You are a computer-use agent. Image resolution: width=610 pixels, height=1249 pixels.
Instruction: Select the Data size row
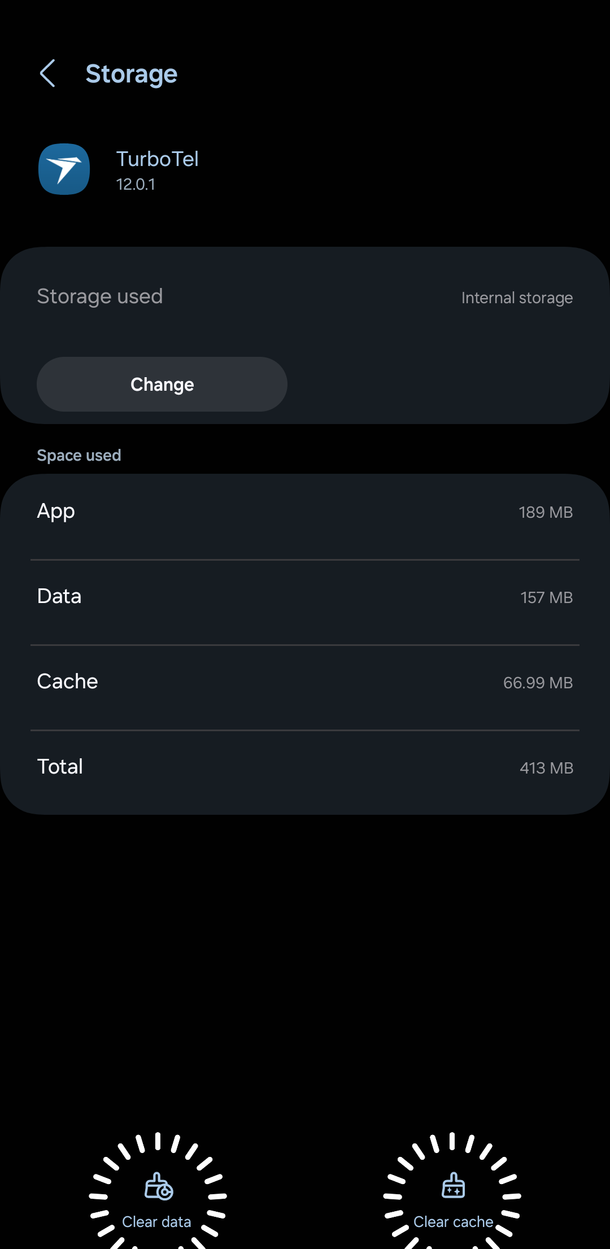pyautogui.click(x=305, y=597)
